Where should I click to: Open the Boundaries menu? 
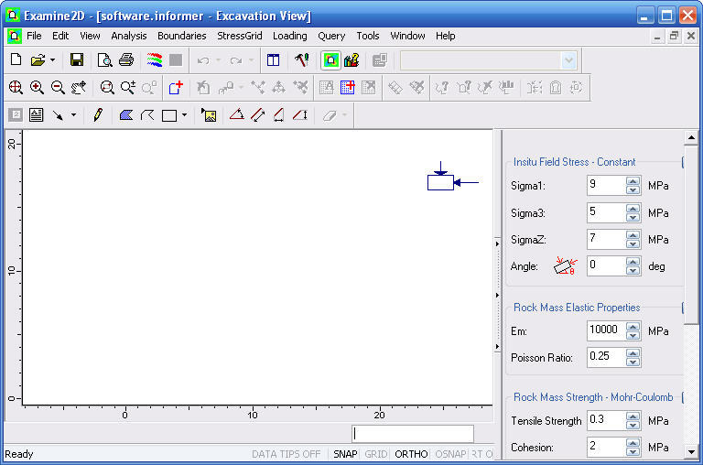[181, 36]
